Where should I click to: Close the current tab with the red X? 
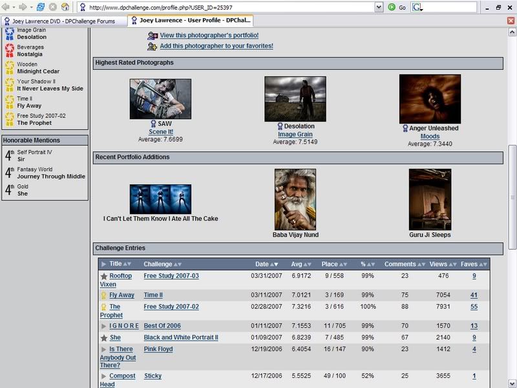tap(511, 21)
